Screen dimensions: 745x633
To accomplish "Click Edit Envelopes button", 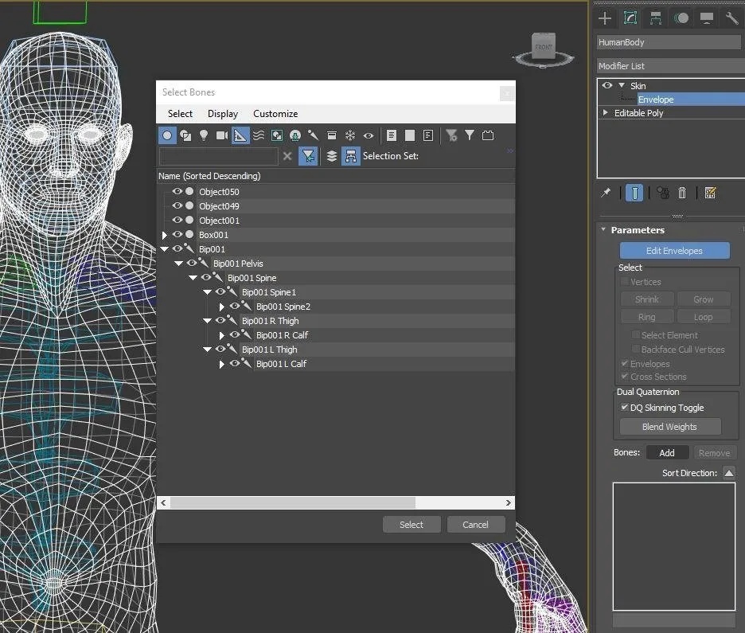I will [x=674, y=251].
